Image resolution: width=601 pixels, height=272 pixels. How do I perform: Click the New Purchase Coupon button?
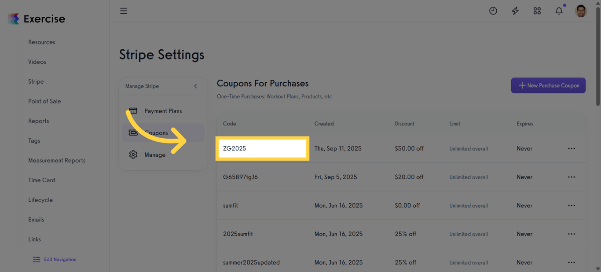click(x=548, y=85)
